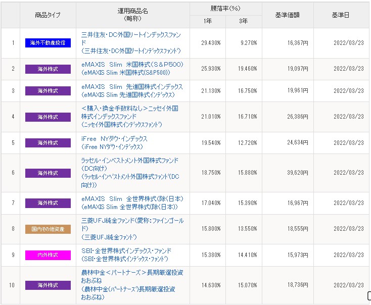Click the 海外株式 badge in the eMAXIS Slim 米国株式 row
The height and width of the screenshot is (305, 371).
(48, 69)
